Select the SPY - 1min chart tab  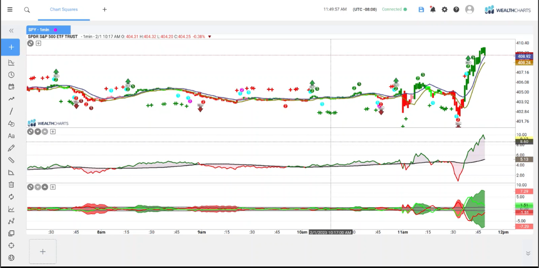tap(48, 30)
